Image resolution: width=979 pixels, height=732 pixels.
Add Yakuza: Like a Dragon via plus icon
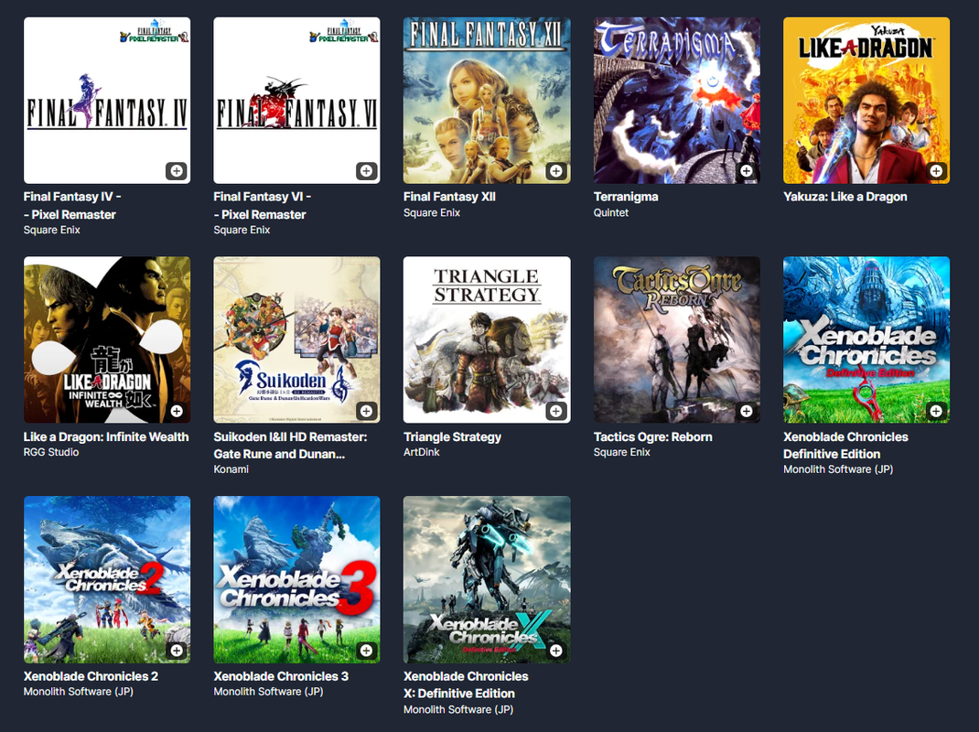(x=936, y=170)
